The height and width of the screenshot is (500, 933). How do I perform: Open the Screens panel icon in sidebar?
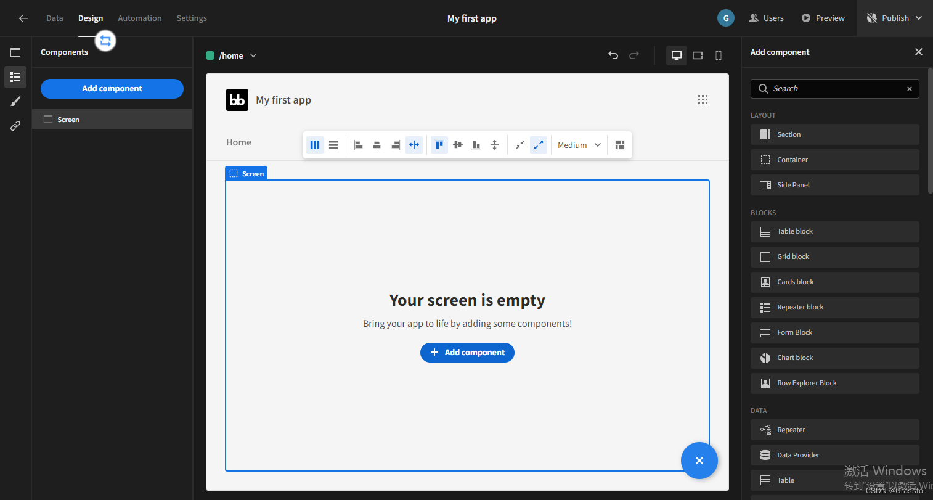click(15, 52)
